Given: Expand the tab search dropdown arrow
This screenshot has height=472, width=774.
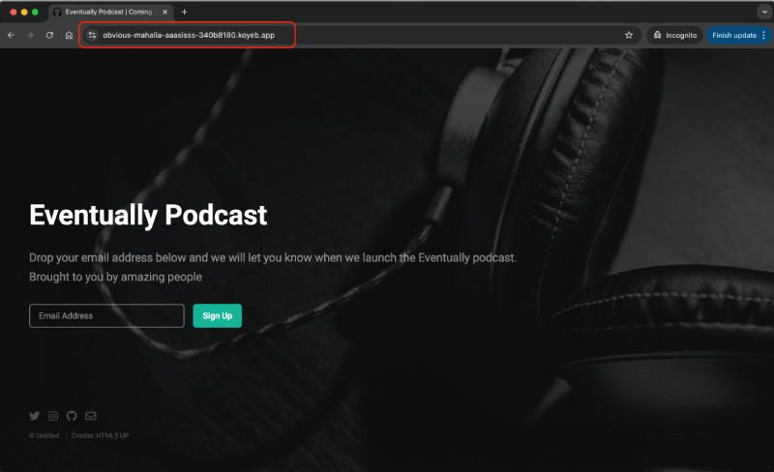Looking at the screenshot, I should (763, 12).
